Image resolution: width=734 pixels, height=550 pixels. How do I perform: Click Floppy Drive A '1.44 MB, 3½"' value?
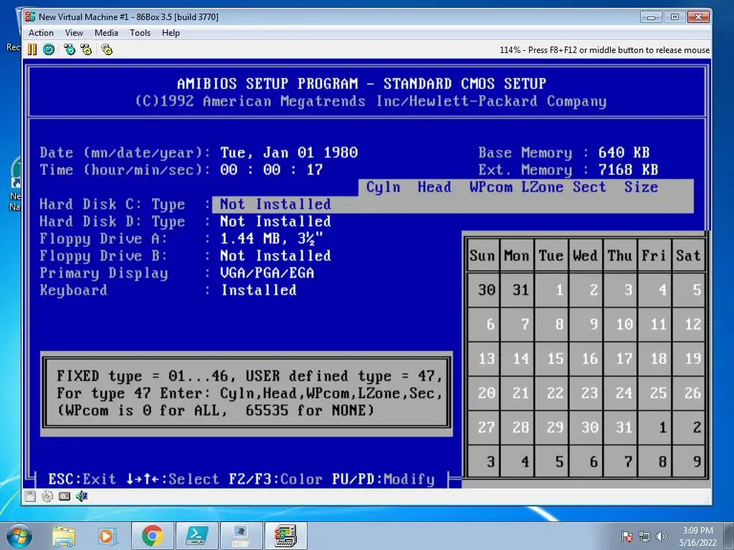[272, 238]
